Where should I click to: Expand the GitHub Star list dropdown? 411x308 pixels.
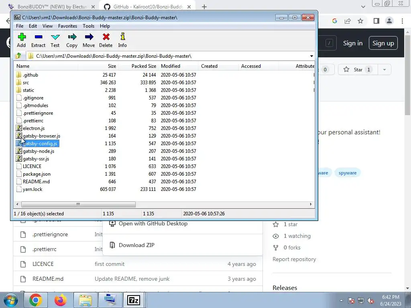coord(384,70)
